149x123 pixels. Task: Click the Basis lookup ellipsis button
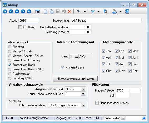(x=76, y=57)
